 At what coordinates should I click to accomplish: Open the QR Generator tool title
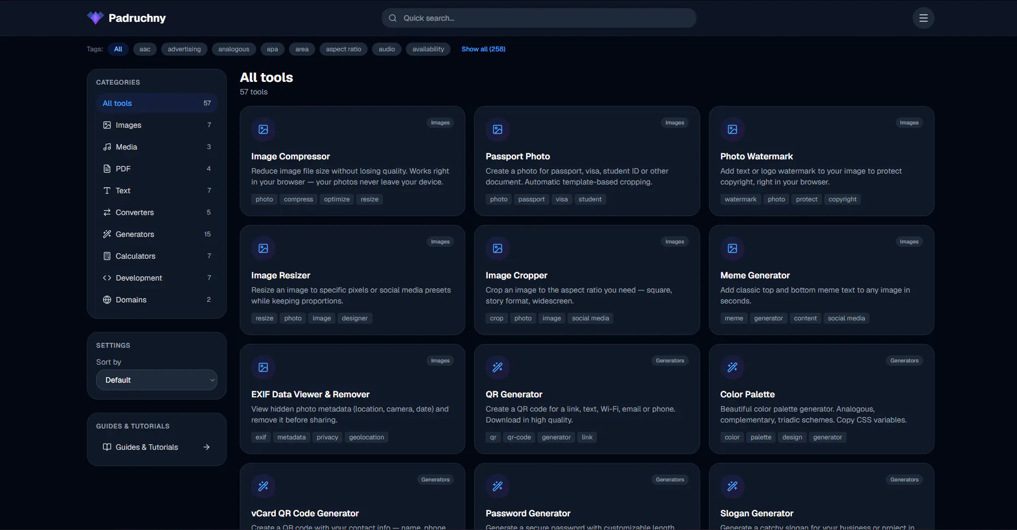tap(514, 395)
